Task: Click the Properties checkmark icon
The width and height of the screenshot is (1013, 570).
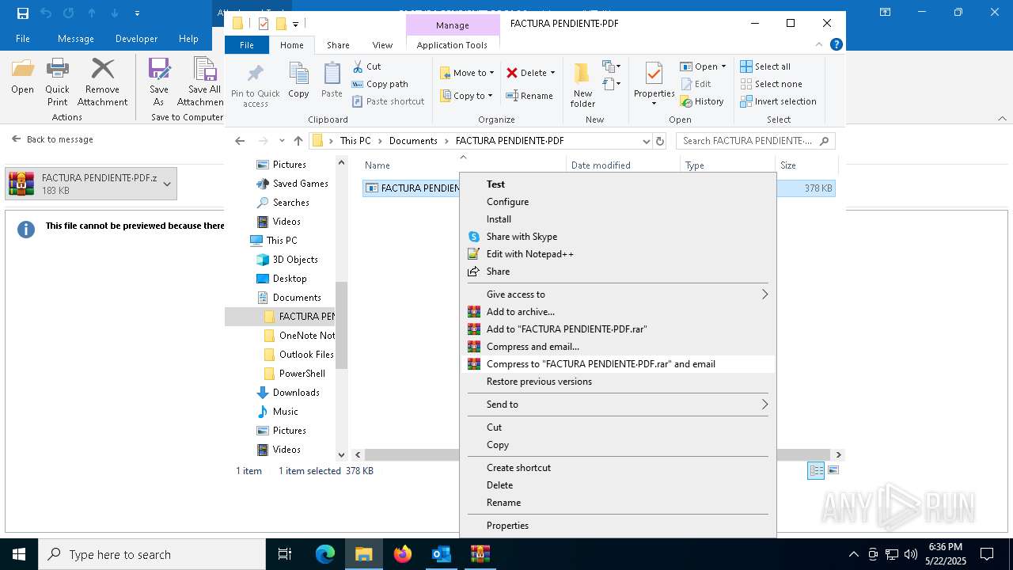Action: [x=654, y=75]
